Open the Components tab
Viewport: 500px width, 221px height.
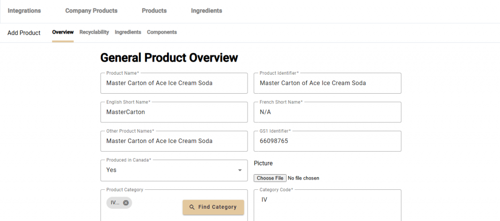[x=162, y=32]
